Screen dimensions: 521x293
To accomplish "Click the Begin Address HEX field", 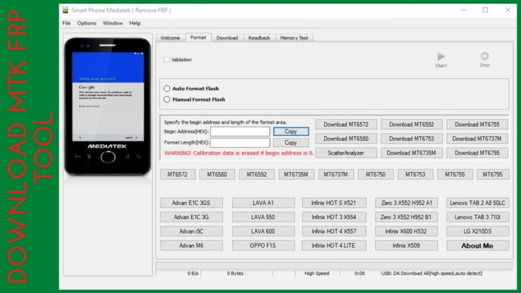I will (x=240, y=131).
